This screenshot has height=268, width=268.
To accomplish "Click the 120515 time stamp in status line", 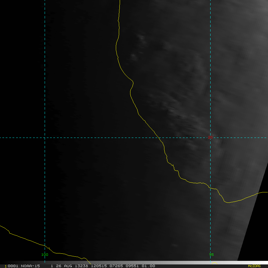I will tap(98, 266).
